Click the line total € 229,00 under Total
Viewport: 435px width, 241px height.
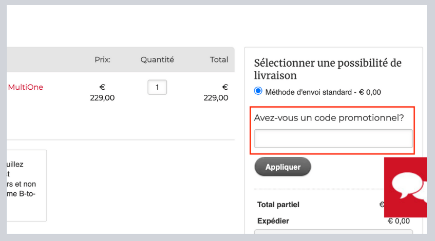pos(216,92)
